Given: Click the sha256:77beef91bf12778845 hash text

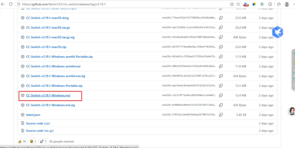Looking at the screenshot, I should (x=189, y=18).
